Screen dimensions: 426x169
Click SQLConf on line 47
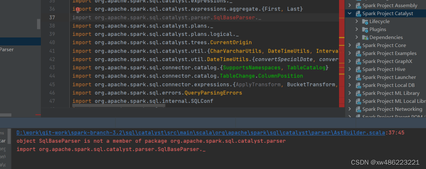coord(202,101)
